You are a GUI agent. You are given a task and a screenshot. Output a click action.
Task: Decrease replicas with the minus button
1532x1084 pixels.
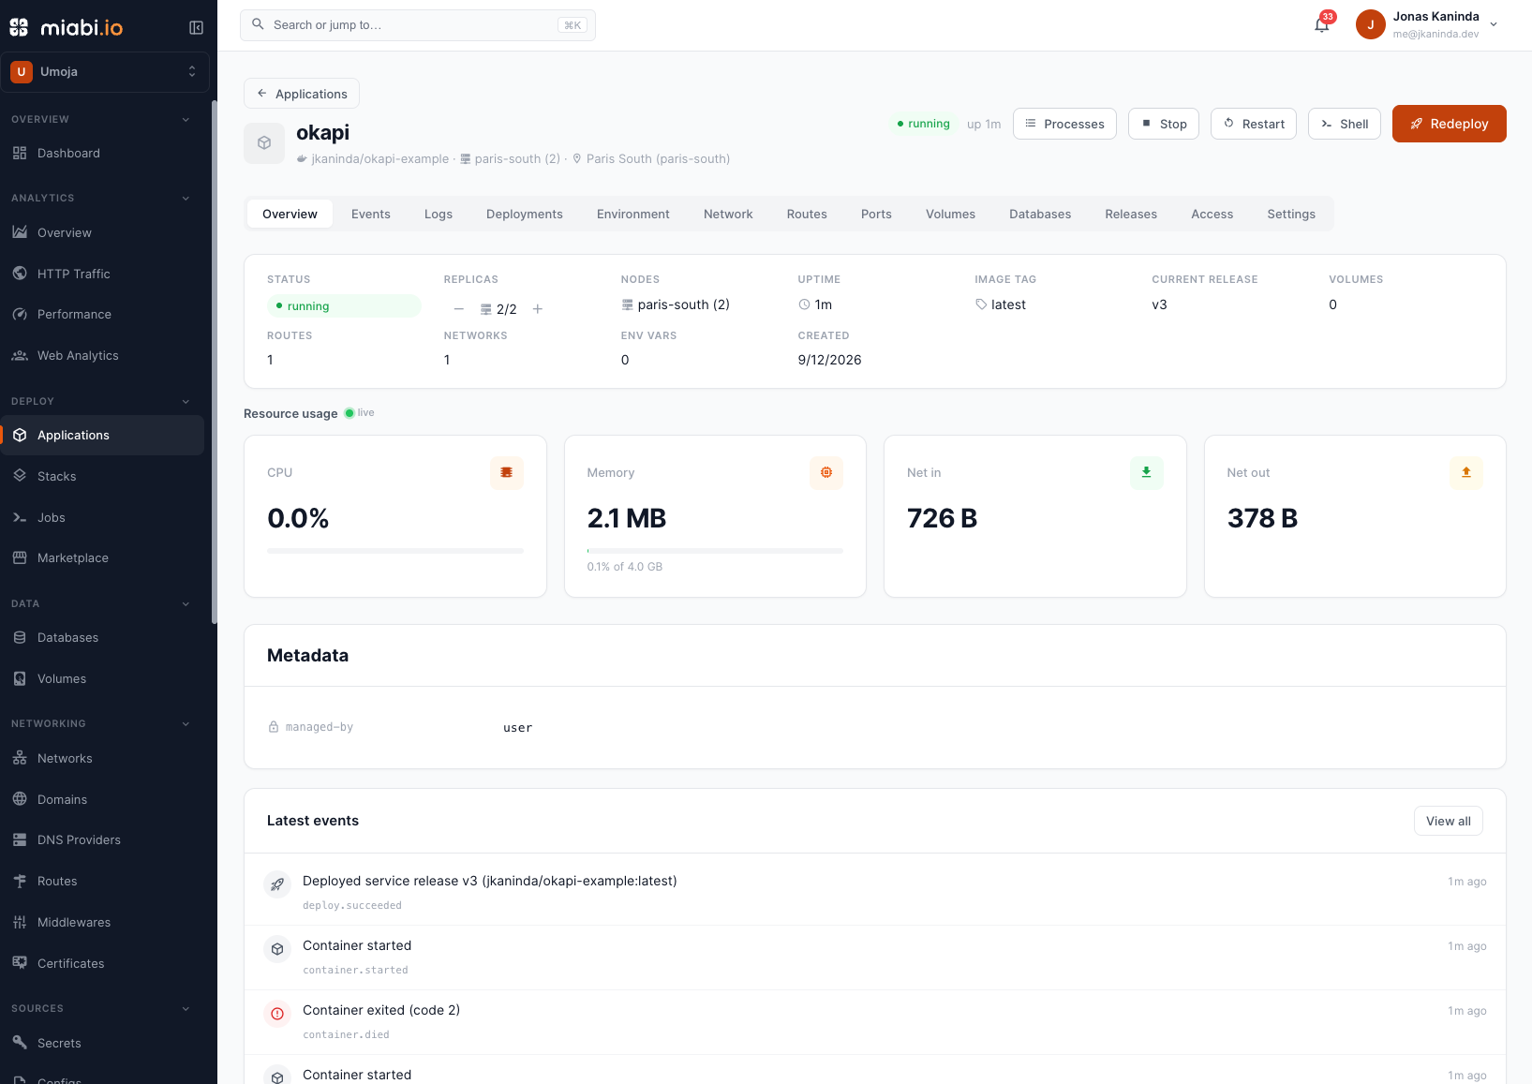pyautogui.click(x=459, y=309)
